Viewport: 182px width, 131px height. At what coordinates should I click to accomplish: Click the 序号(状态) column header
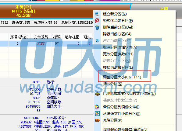(x=19, y=37)
